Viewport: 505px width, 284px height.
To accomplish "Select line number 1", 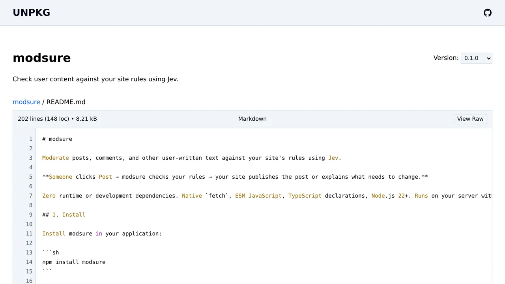I will (x=31, y=139).
